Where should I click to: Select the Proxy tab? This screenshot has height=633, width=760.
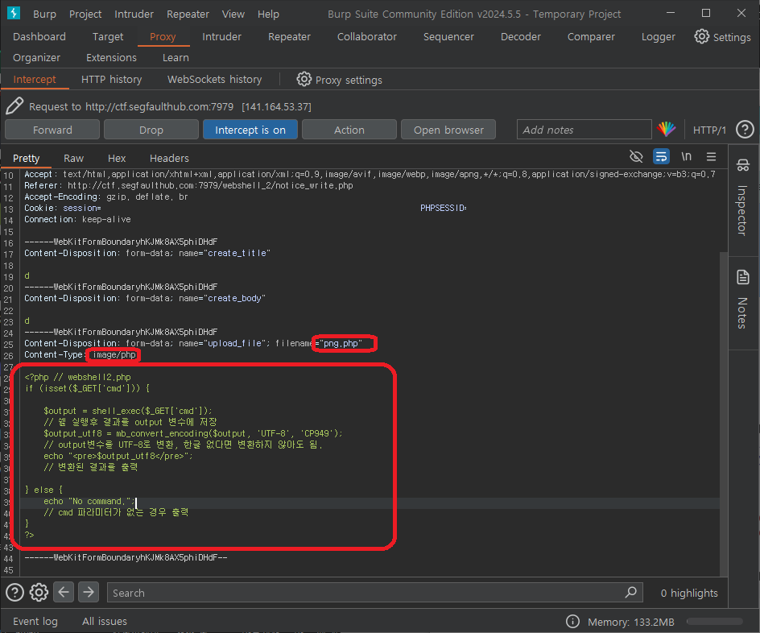(163, 36)
